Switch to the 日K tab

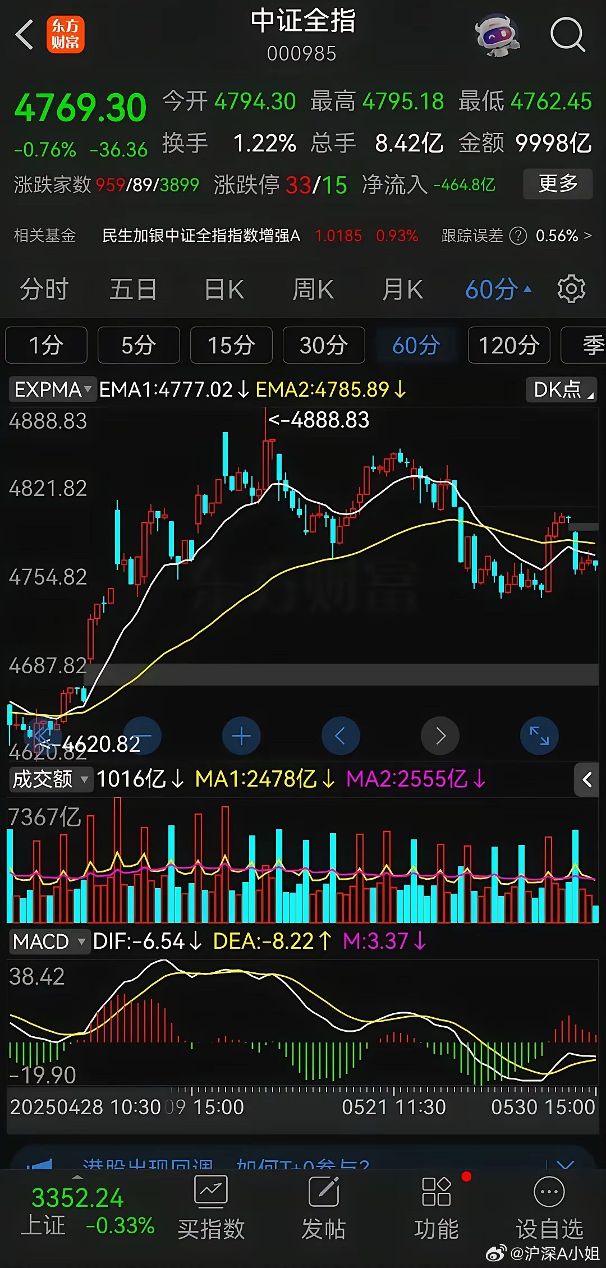tap(224, 290)
